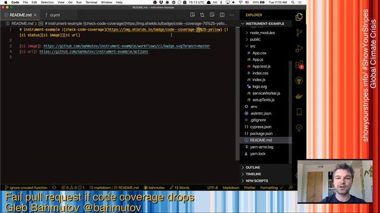Viewport: 380px width, 213px height.
Task: Open the Docker whale view in the activity bar
Action: coord(299,96)
